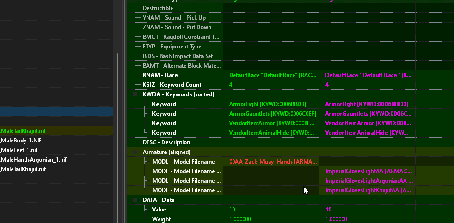Collapse the Armature (aligned) node
The width and height of the screenshot is (454, 223).
[135, 152]
